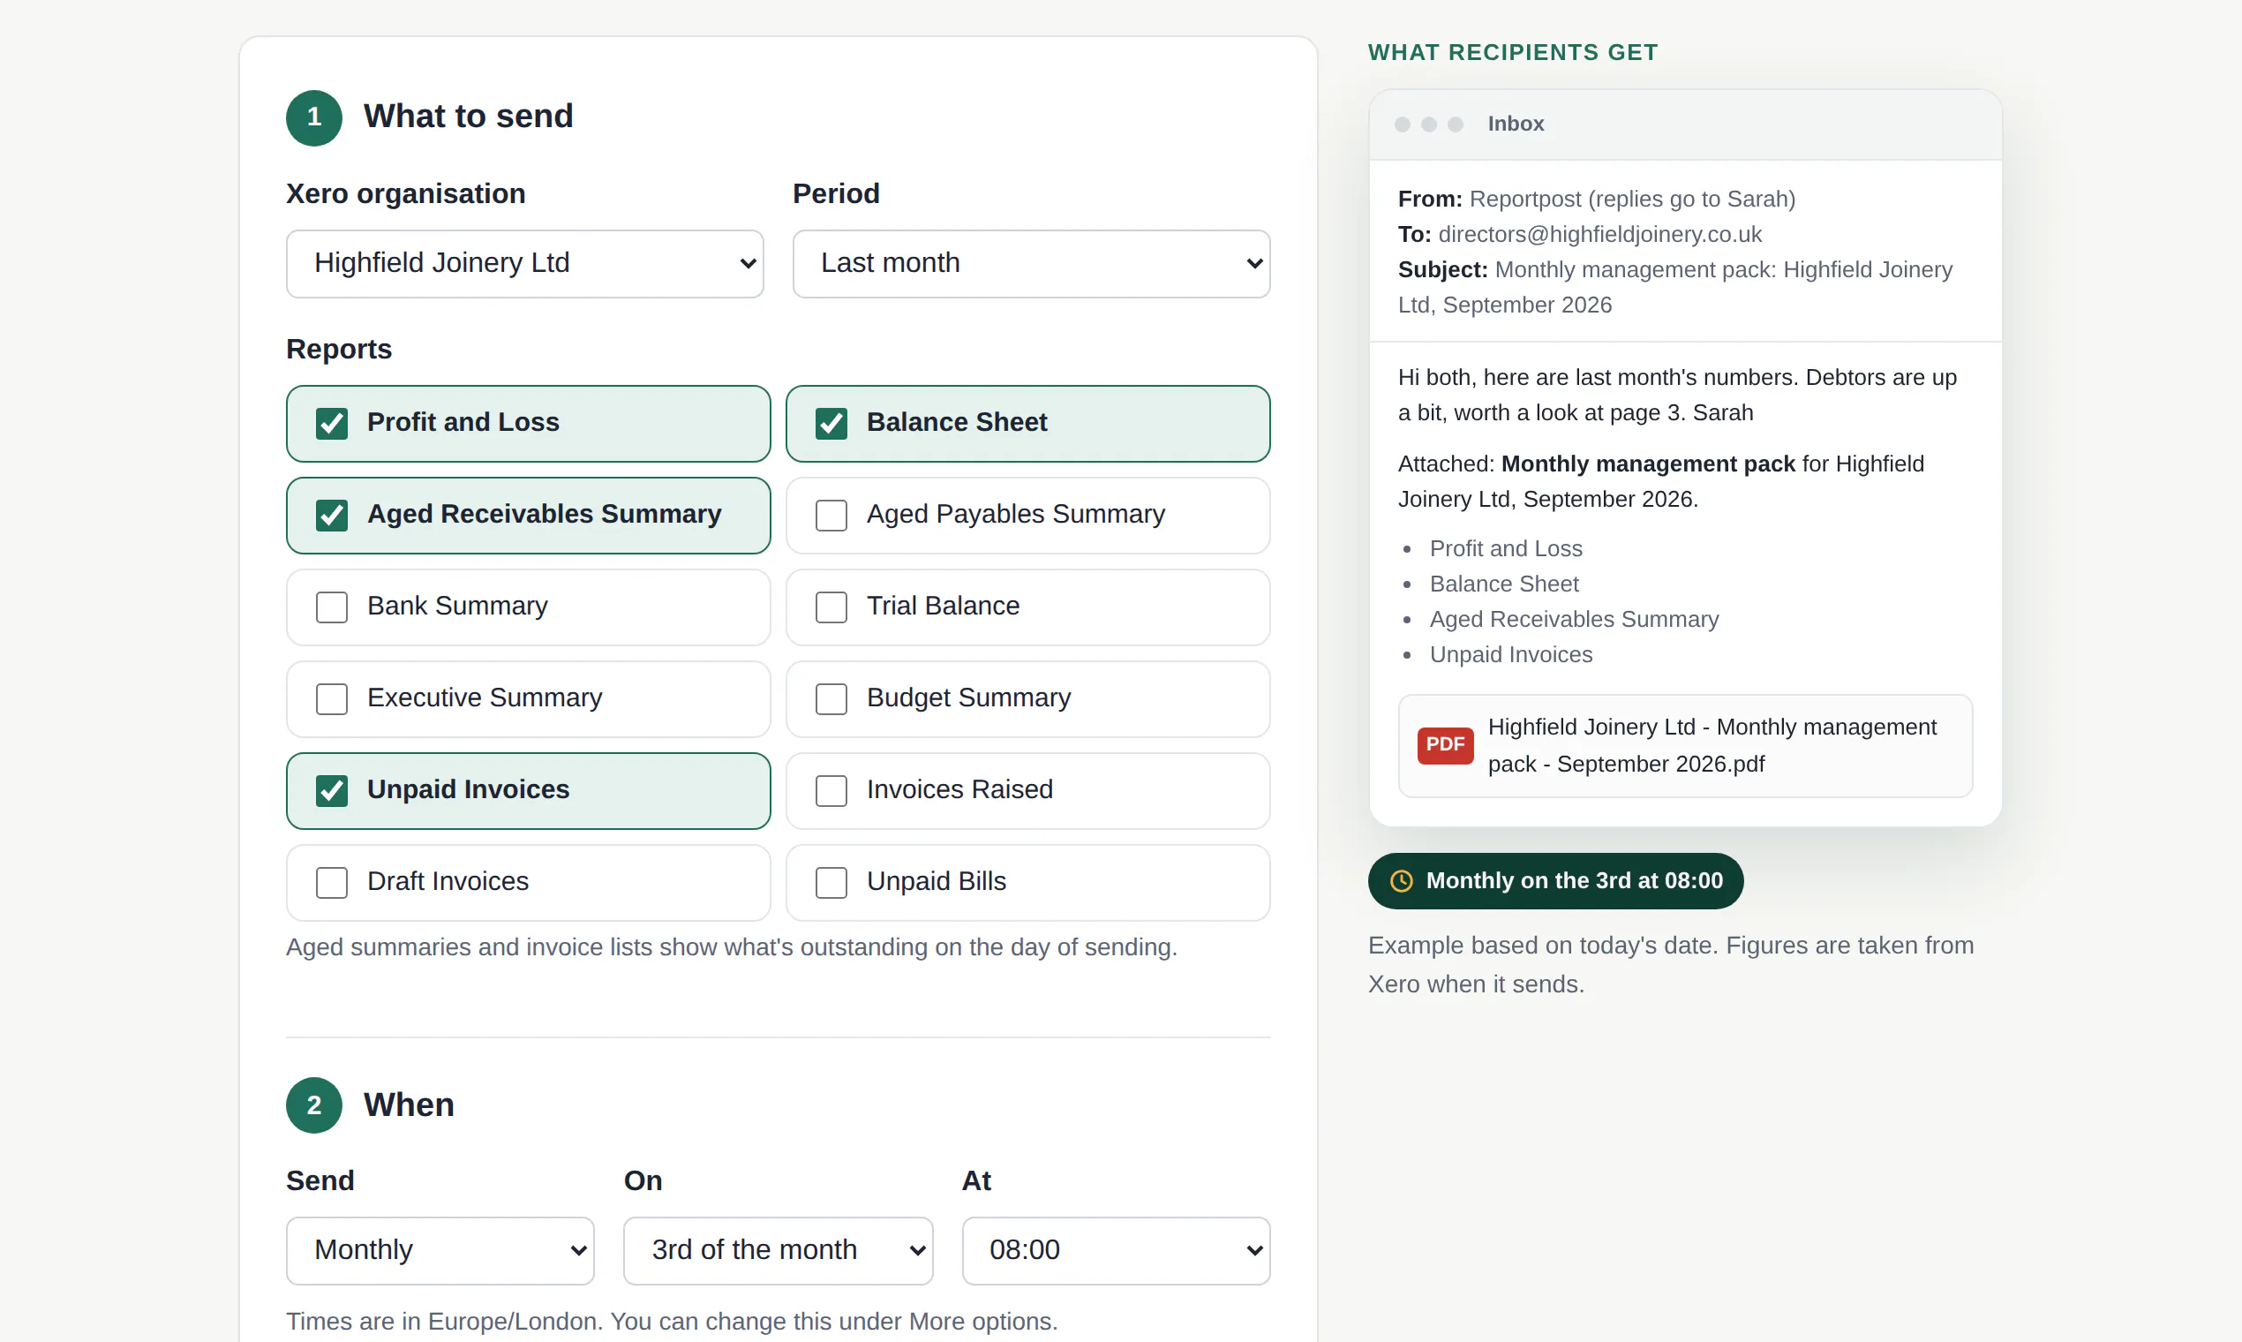The image size is (2242, 1342).
Task: Click the 'What to send' heading
Action: [x=469, y=117]
